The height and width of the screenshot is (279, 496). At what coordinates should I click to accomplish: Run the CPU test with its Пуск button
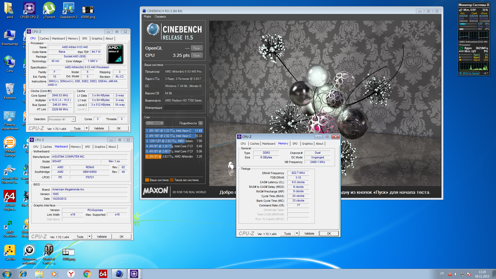(x=197, y=56)
